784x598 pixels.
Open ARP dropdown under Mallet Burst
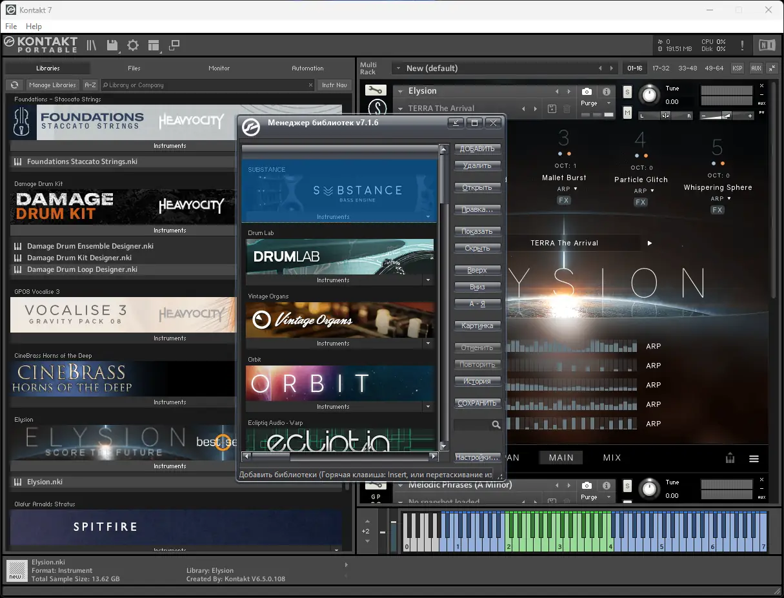pos(568,189)
